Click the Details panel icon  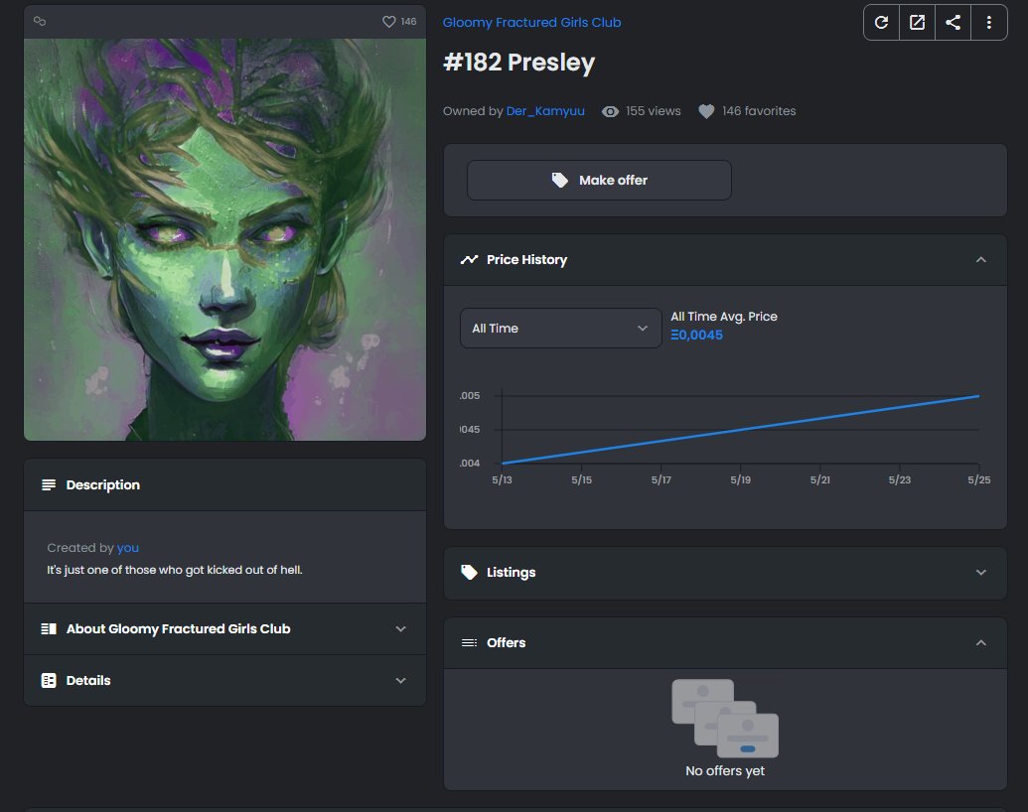coord(49,680)
